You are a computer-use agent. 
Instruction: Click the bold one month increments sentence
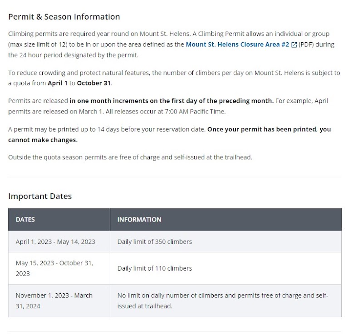click(172, 101)
